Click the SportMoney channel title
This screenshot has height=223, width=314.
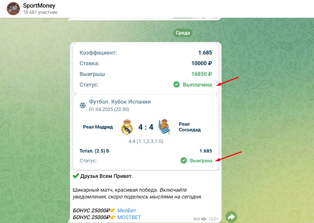(x=39, y=5)
